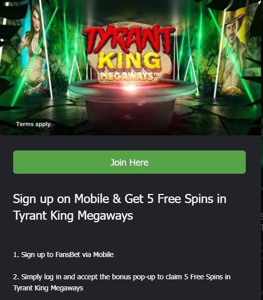Select the Sign up on Mobile heading
263x300 pixels.
(x=120, y=207)
